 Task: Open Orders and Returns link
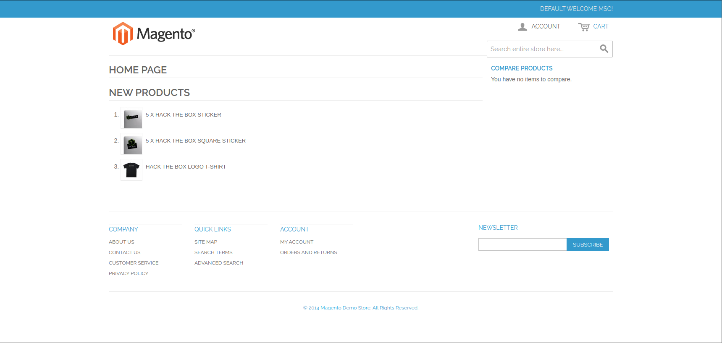(x=309, y=252)
